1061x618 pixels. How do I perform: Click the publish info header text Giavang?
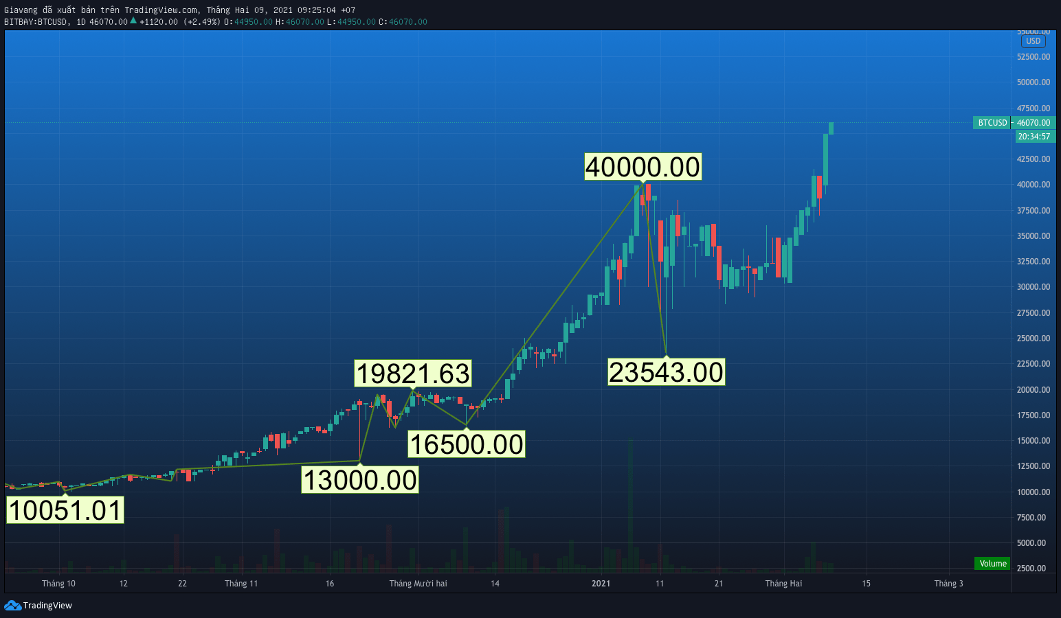pyautogui.click(x=180, y=10)
